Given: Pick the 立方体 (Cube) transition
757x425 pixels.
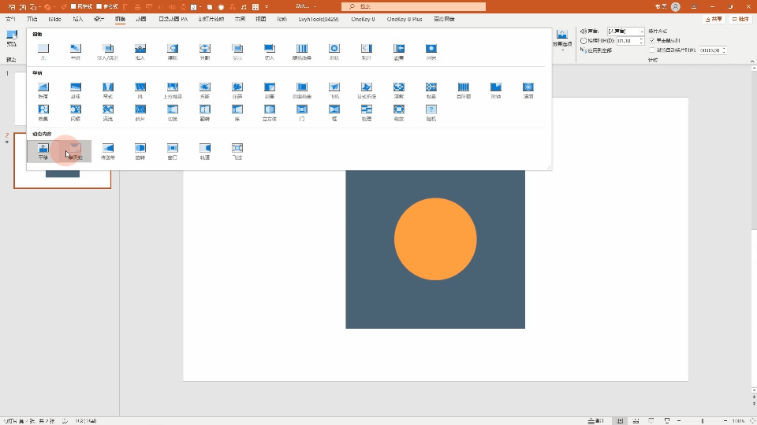Looking at the screenshot, I should coord(270,113).
